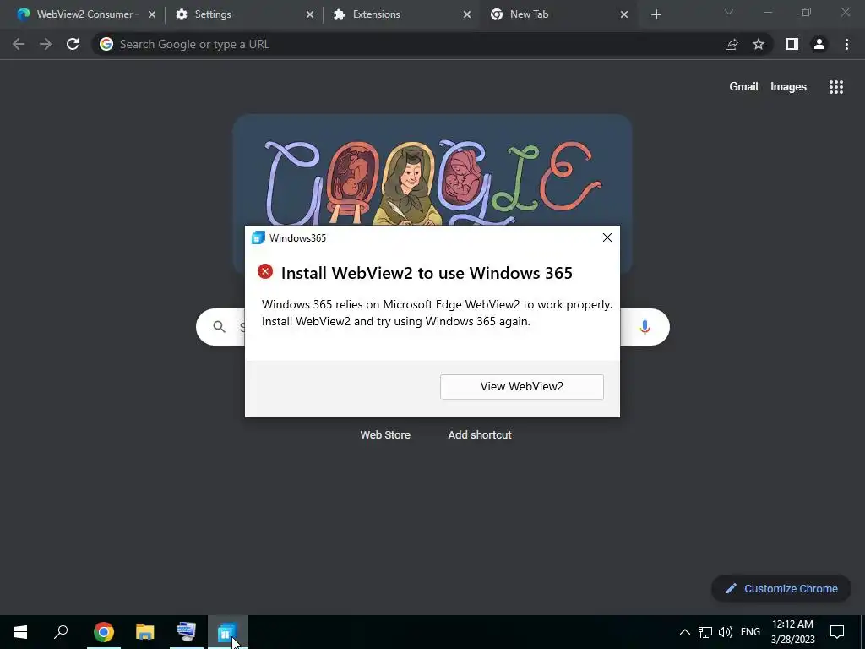Select the New Tab browser tab
The width and height of the screenshot is (865, 649).
point(558,14)
